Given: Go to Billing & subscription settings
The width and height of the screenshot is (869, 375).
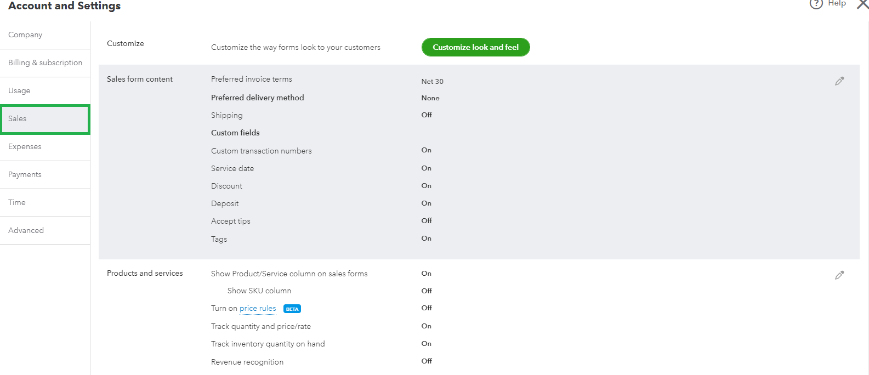Looking at the screenshot, I should point(46,63).
